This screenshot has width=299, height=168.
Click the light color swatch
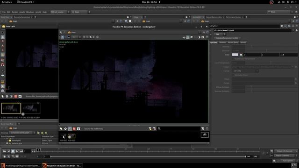pos(235,55)
